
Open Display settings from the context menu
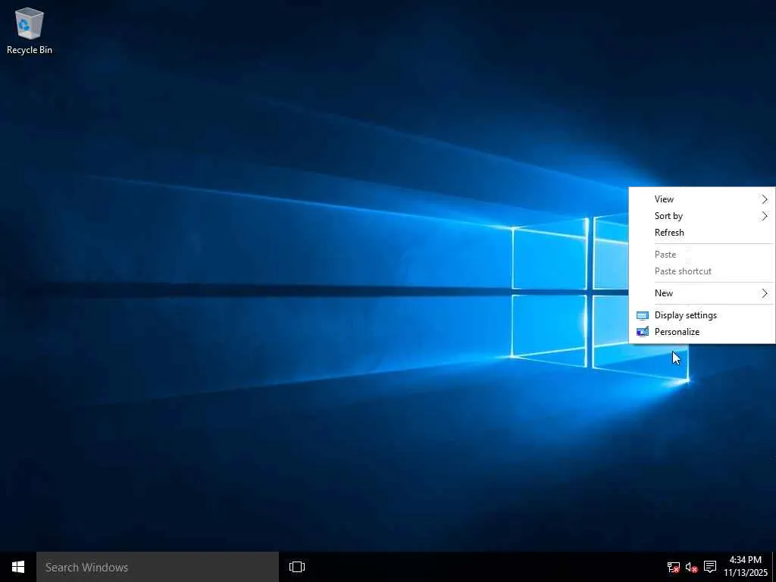point(702,316)
